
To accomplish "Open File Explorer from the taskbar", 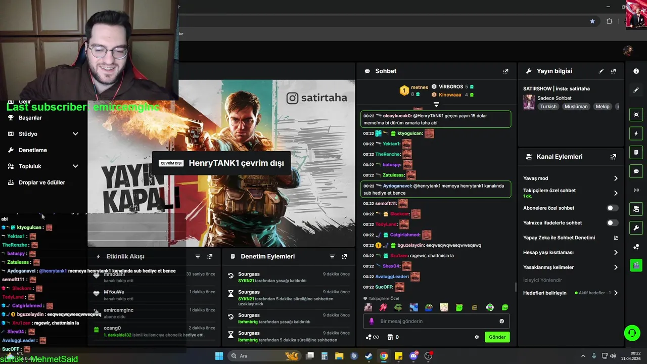I will (x=339, y=356).
